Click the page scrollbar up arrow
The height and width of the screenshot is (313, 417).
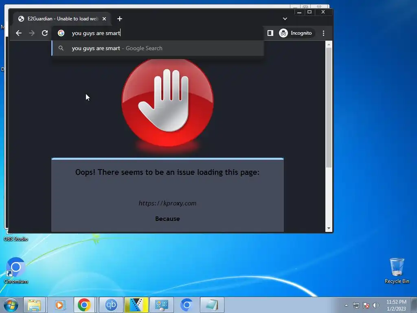(329, 45)
